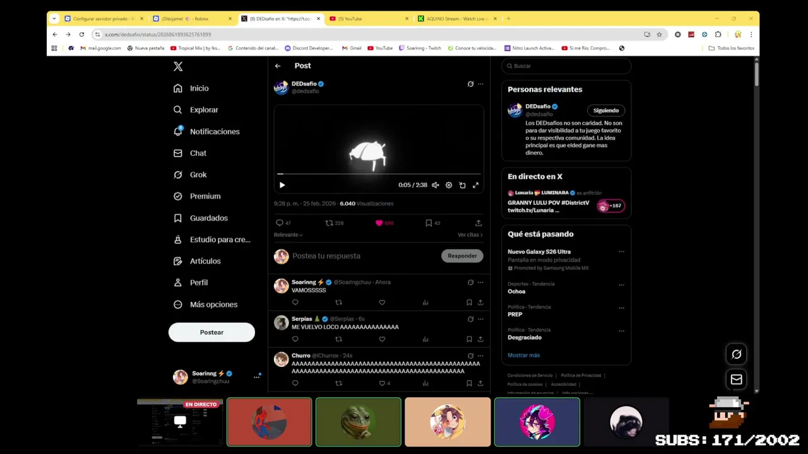Play the video in the post

(x=282, y=185)
